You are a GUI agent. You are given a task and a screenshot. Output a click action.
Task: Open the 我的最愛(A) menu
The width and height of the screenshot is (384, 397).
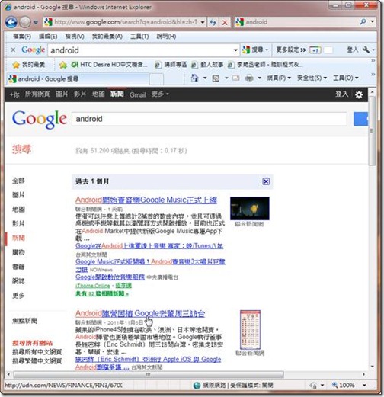point(107,37)
